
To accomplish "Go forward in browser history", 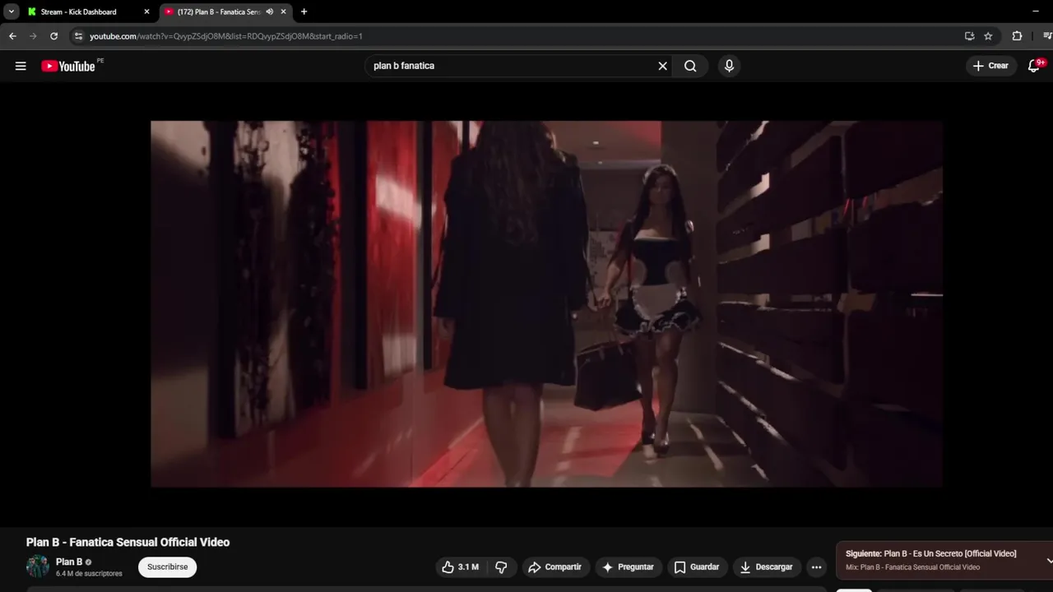I will click(33, 36).
